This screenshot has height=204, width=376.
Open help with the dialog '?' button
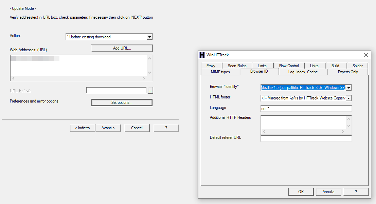click(x=356, y=192)
